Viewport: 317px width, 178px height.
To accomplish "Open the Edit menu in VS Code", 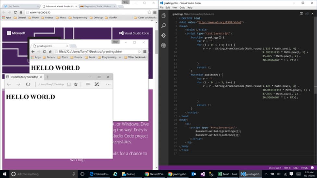I will coord(168,8).
